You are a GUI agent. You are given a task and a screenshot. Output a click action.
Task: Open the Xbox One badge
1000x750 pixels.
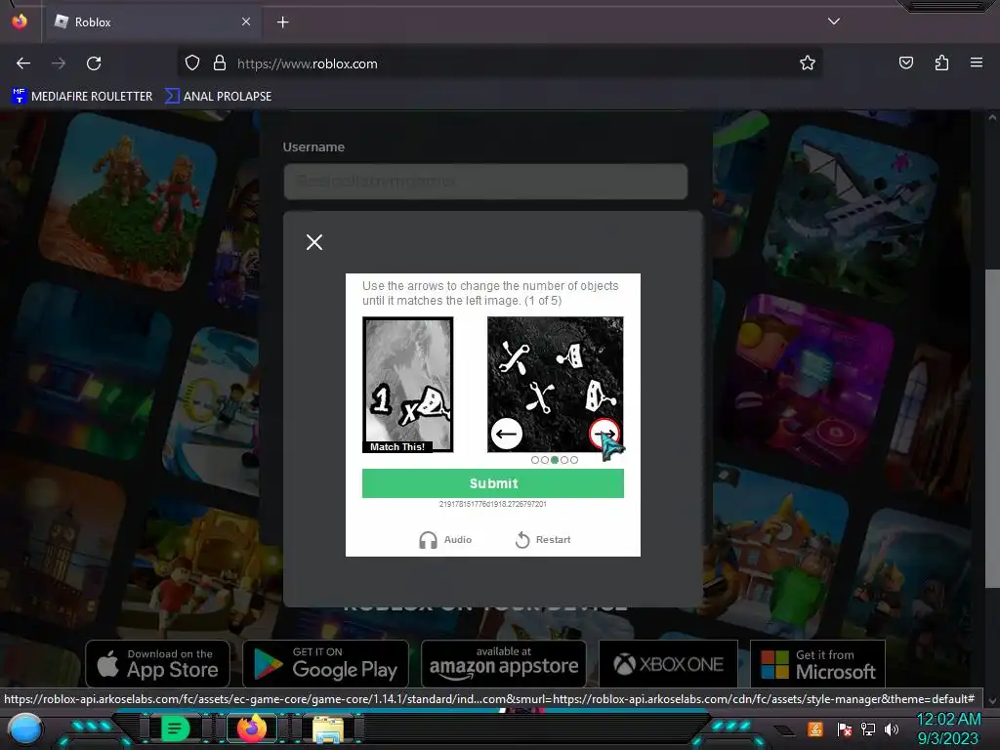point(668,664)
